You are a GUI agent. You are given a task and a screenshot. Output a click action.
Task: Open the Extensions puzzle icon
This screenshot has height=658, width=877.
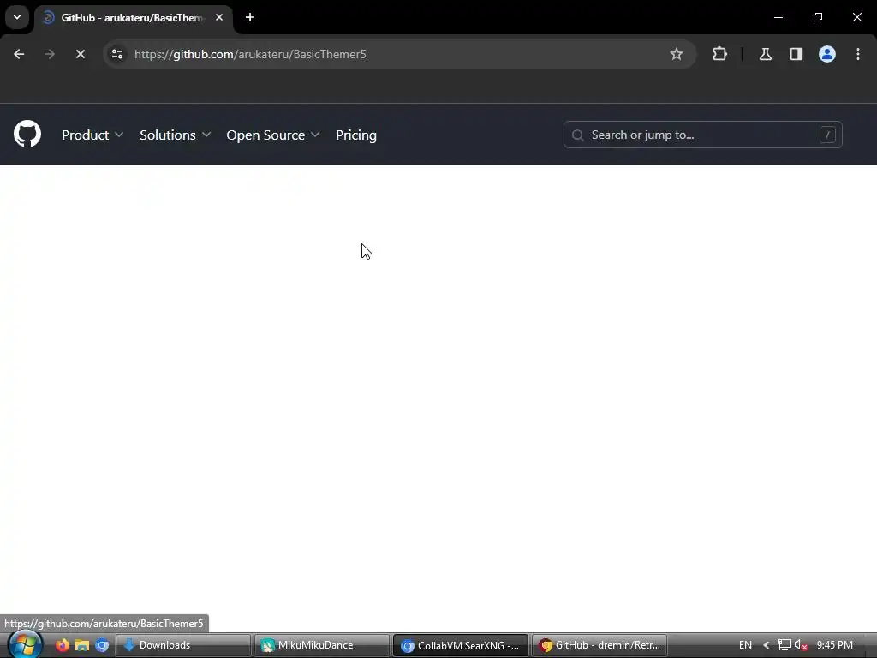[x=719, y=54]
